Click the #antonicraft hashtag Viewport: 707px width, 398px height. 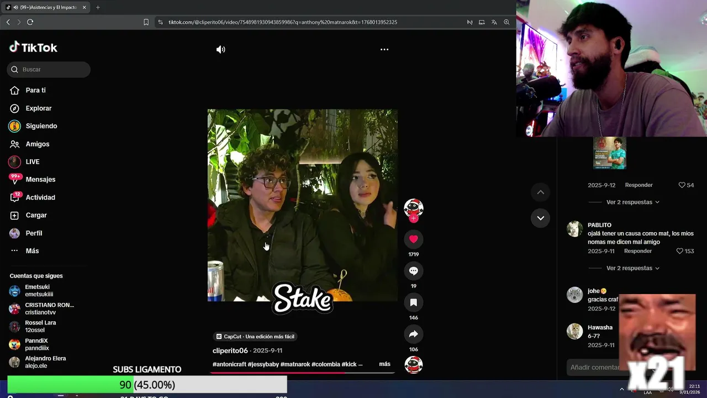[229, 364]
